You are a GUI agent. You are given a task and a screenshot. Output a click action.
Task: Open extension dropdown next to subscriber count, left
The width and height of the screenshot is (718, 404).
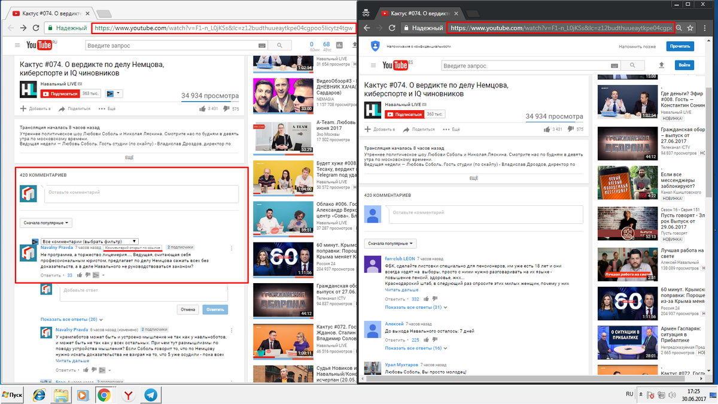click(x=114, y=93)
